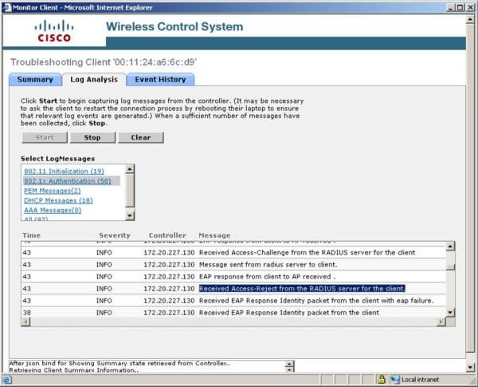Select DHCP Messages (18) link

(58, 200)
